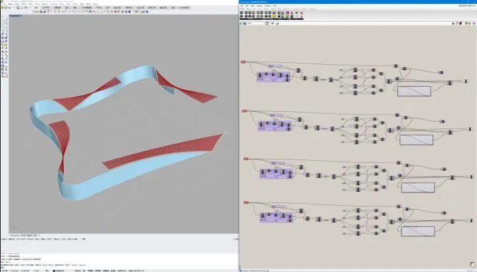Select red input parameter of fourth definition
The image size is (477, 272).
pyautogui.click(x=246, y=203)
